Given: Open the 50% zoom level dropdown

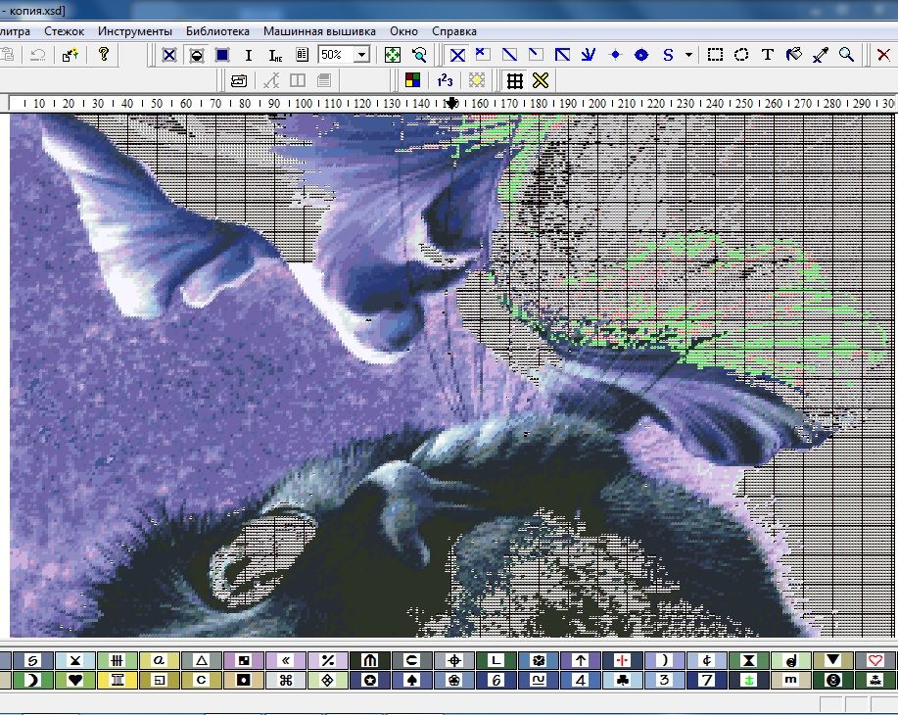Looking at the screenshot, I should pyautogui.click(x=362, y=56).
